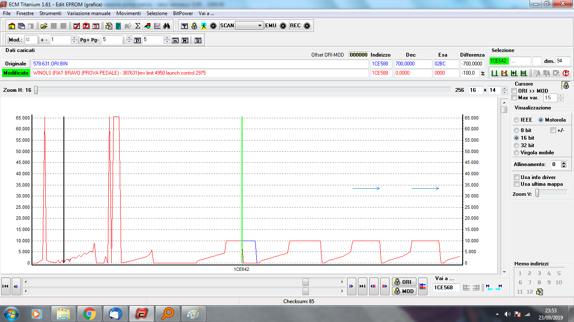The width and height of the screenshot is (574, 322).
Task: Check the Usa info driver option
Action: (517, 177)
